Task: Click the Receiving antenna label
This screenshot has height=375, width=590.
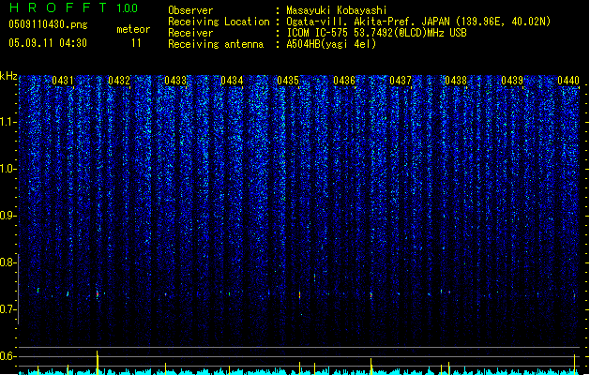Action: coord(216,44)
